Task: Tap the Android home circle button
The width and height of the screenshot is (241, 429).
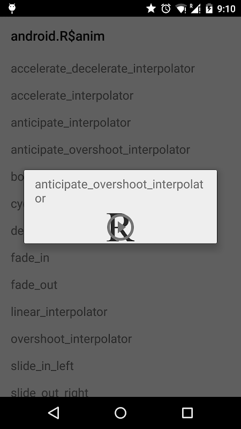Action: (120, 412)
